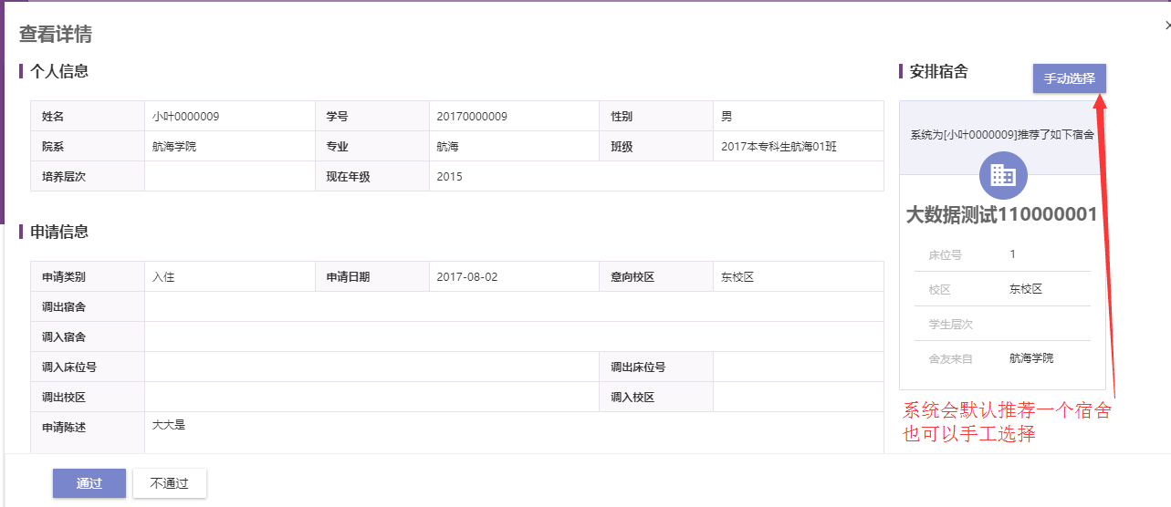Click the application date 2017-08-02
Screen dimensions: 1171x507
click(x=467, y=277)
